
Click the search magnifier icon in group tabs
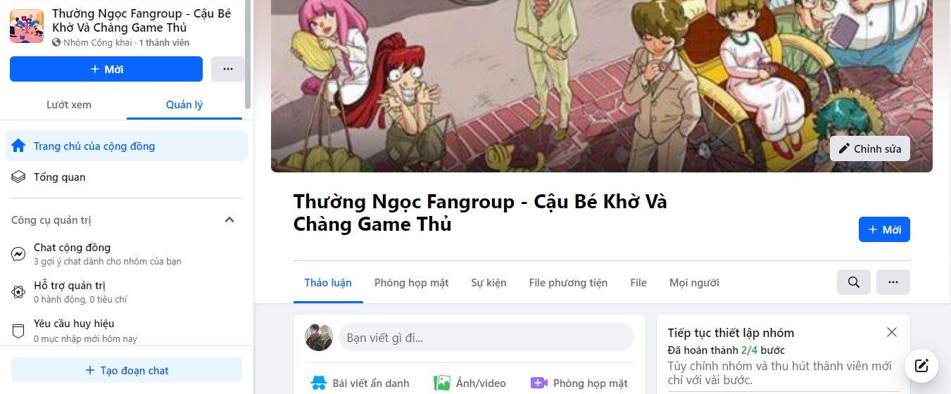tap(853, 282)
